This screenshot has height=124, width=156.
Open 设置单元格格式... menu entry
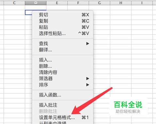click(x=63, y=117)
